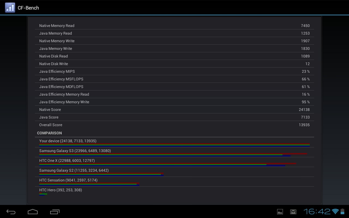Tap the CF-Bench app icon
Viewport: 349px width, 218px height.
point(10,8)
